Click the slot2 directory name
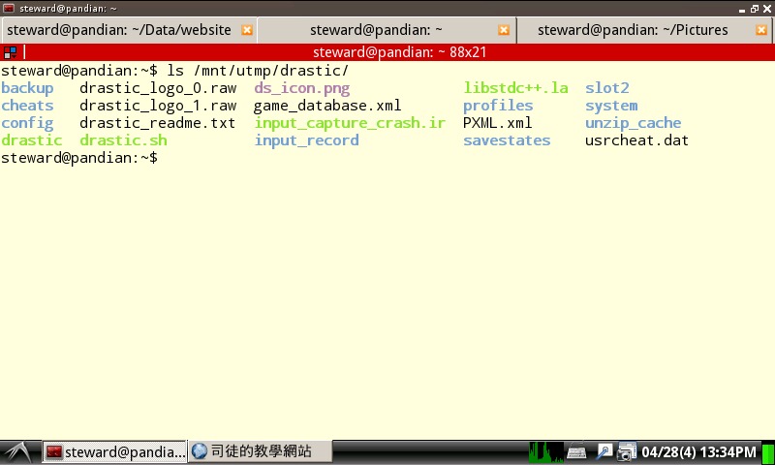 607,88
